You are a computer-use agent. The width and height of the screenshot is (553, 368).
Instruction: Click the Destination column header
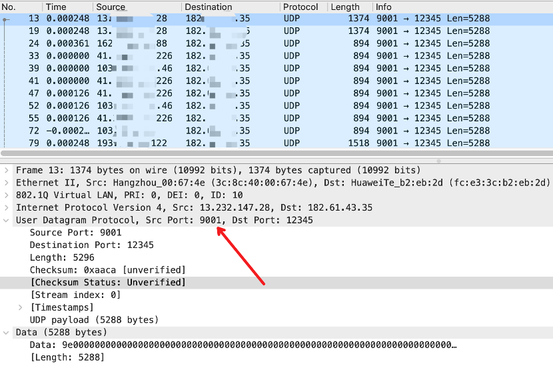209,7
